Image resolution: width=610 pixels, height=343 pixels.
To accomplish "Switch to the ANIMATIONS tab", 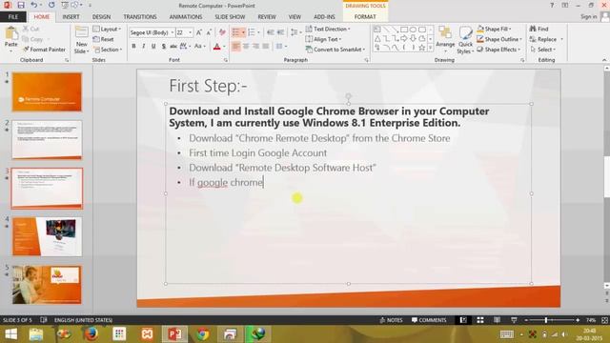I will [x=186, y=17].
